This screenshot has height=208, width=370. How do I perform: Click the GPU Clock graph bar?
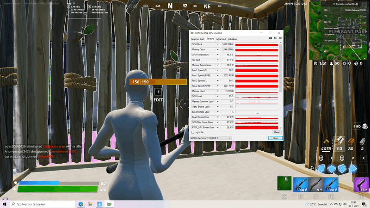(257, 44)
